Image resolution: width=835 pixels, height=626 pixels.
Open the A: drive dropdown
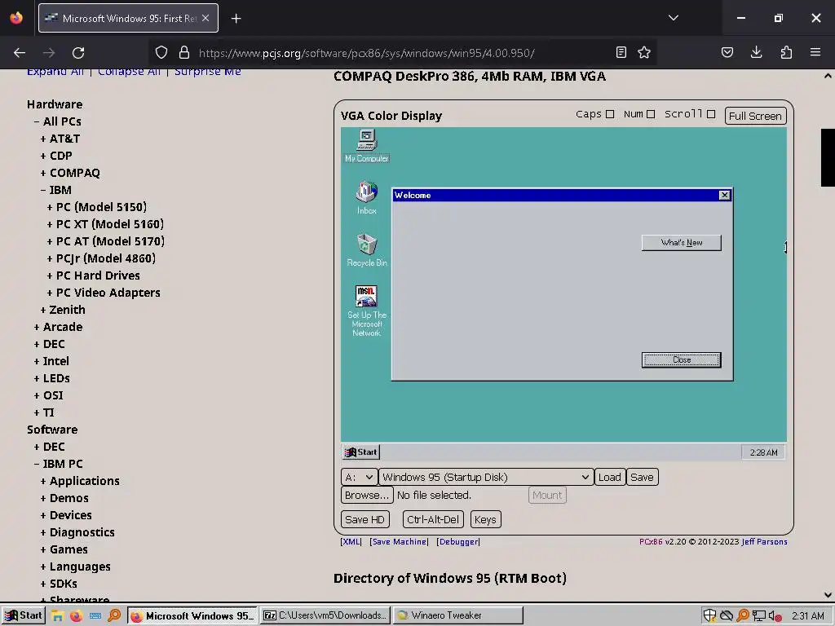[359, 477]
